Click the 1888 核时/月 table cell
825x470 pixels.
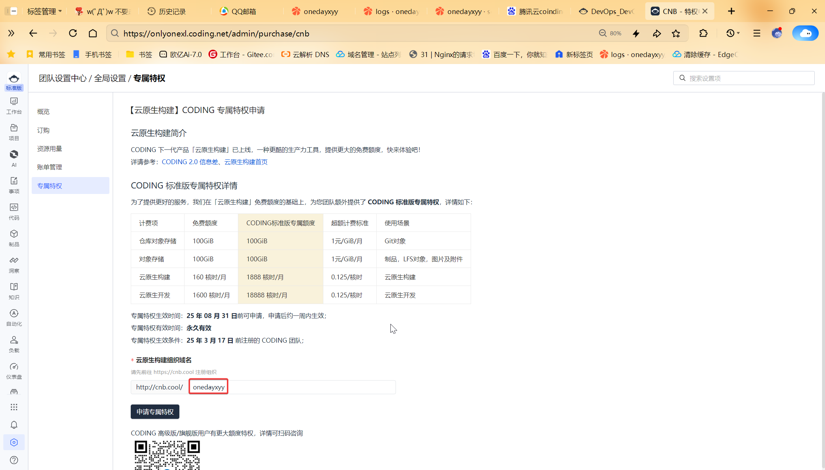click(x=280, y=277)
